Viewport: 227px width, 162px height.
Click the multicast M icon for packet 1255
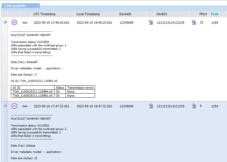(x=14, y=22)
